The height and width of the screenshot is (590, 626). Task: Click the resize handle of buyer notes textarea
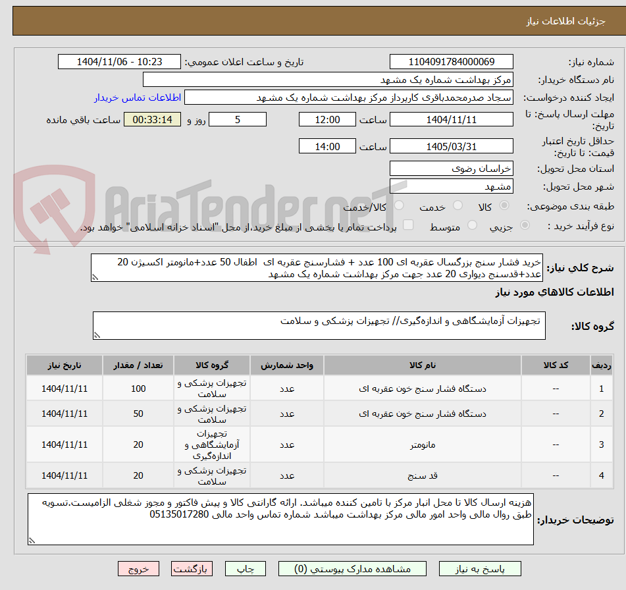pos(32,541)
